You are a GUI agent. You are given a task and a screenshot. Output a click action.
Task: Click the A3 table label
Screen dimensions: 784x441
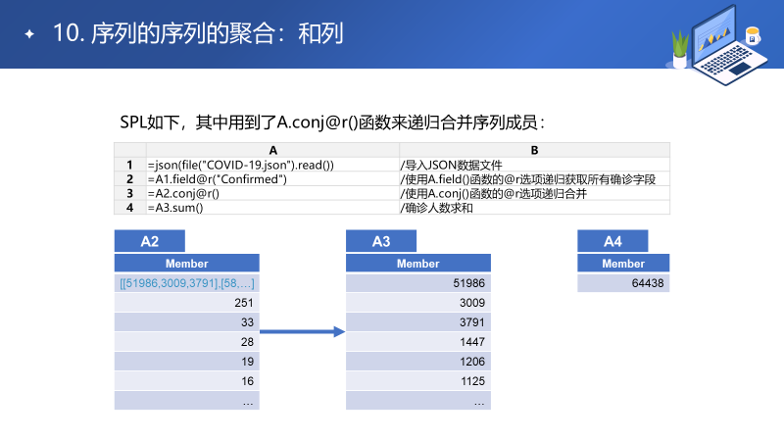coord(381,241)
